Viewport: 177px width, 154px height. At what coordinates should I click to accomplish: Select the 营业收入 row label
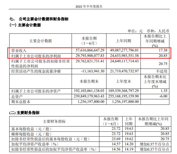(19, 51)
